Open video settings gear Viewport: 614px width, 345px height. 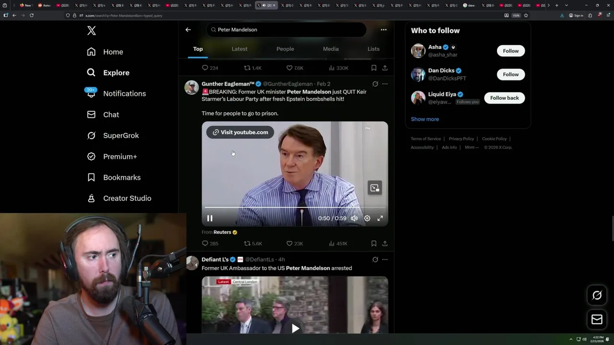coord(367,218)
